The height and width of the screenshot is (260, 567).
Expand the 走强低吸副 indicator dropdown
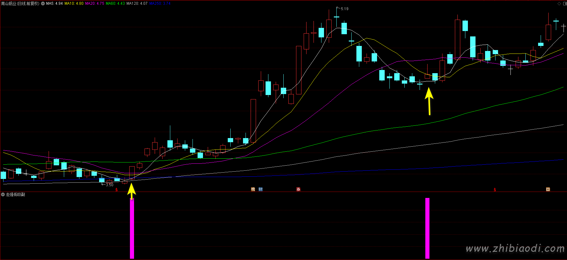point(3,194)
